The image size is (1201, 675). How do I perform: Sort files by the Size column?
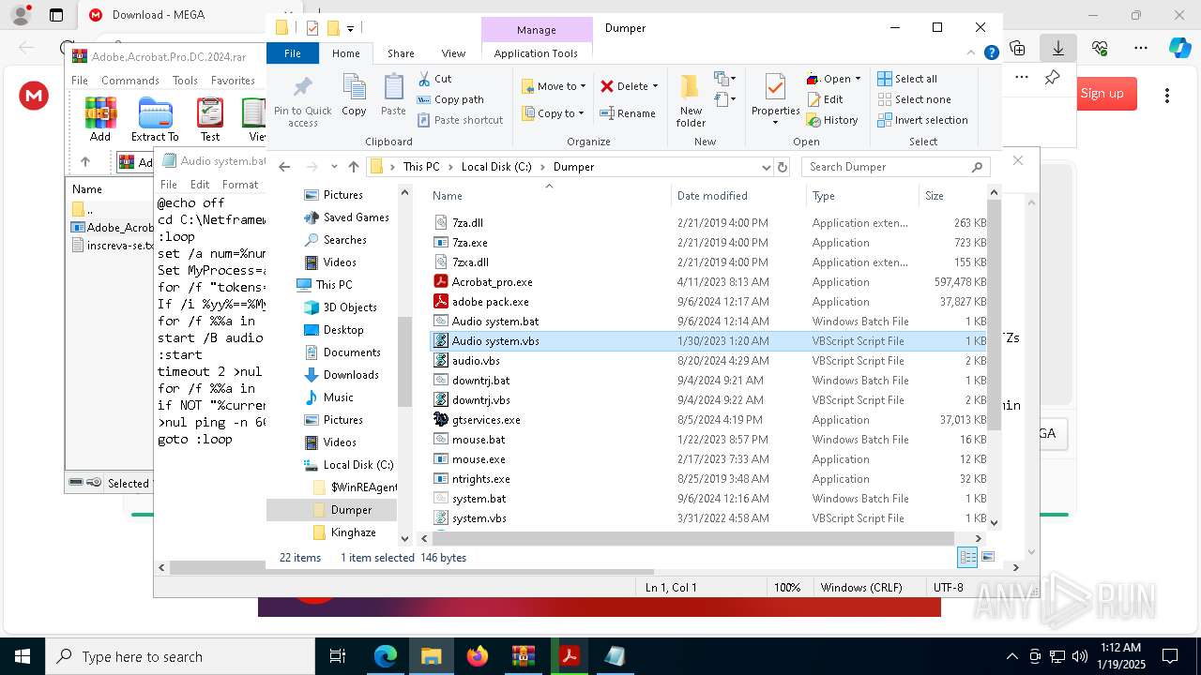click(x=951, y=196)
